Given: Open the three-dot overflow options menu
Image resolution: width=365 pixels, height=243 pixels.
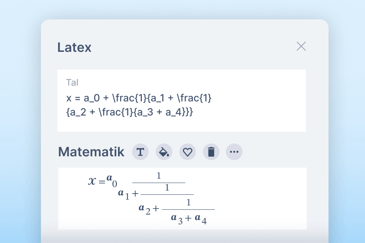Looking at the screenshot, I should point(234,152).
